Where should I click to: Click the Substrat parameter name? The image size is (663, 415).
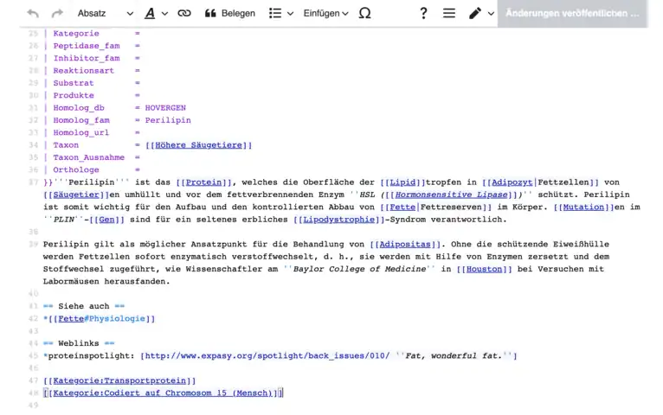click(x=74, y=83)
